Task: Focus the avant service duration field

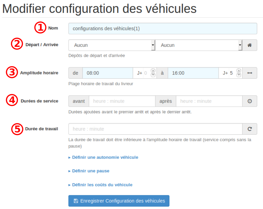Action: click(x=122, y=101)
